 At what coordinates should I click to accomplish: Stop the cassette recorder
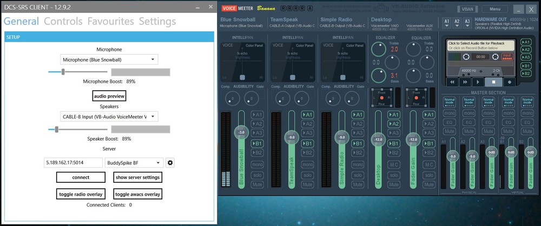coord(493,82)
